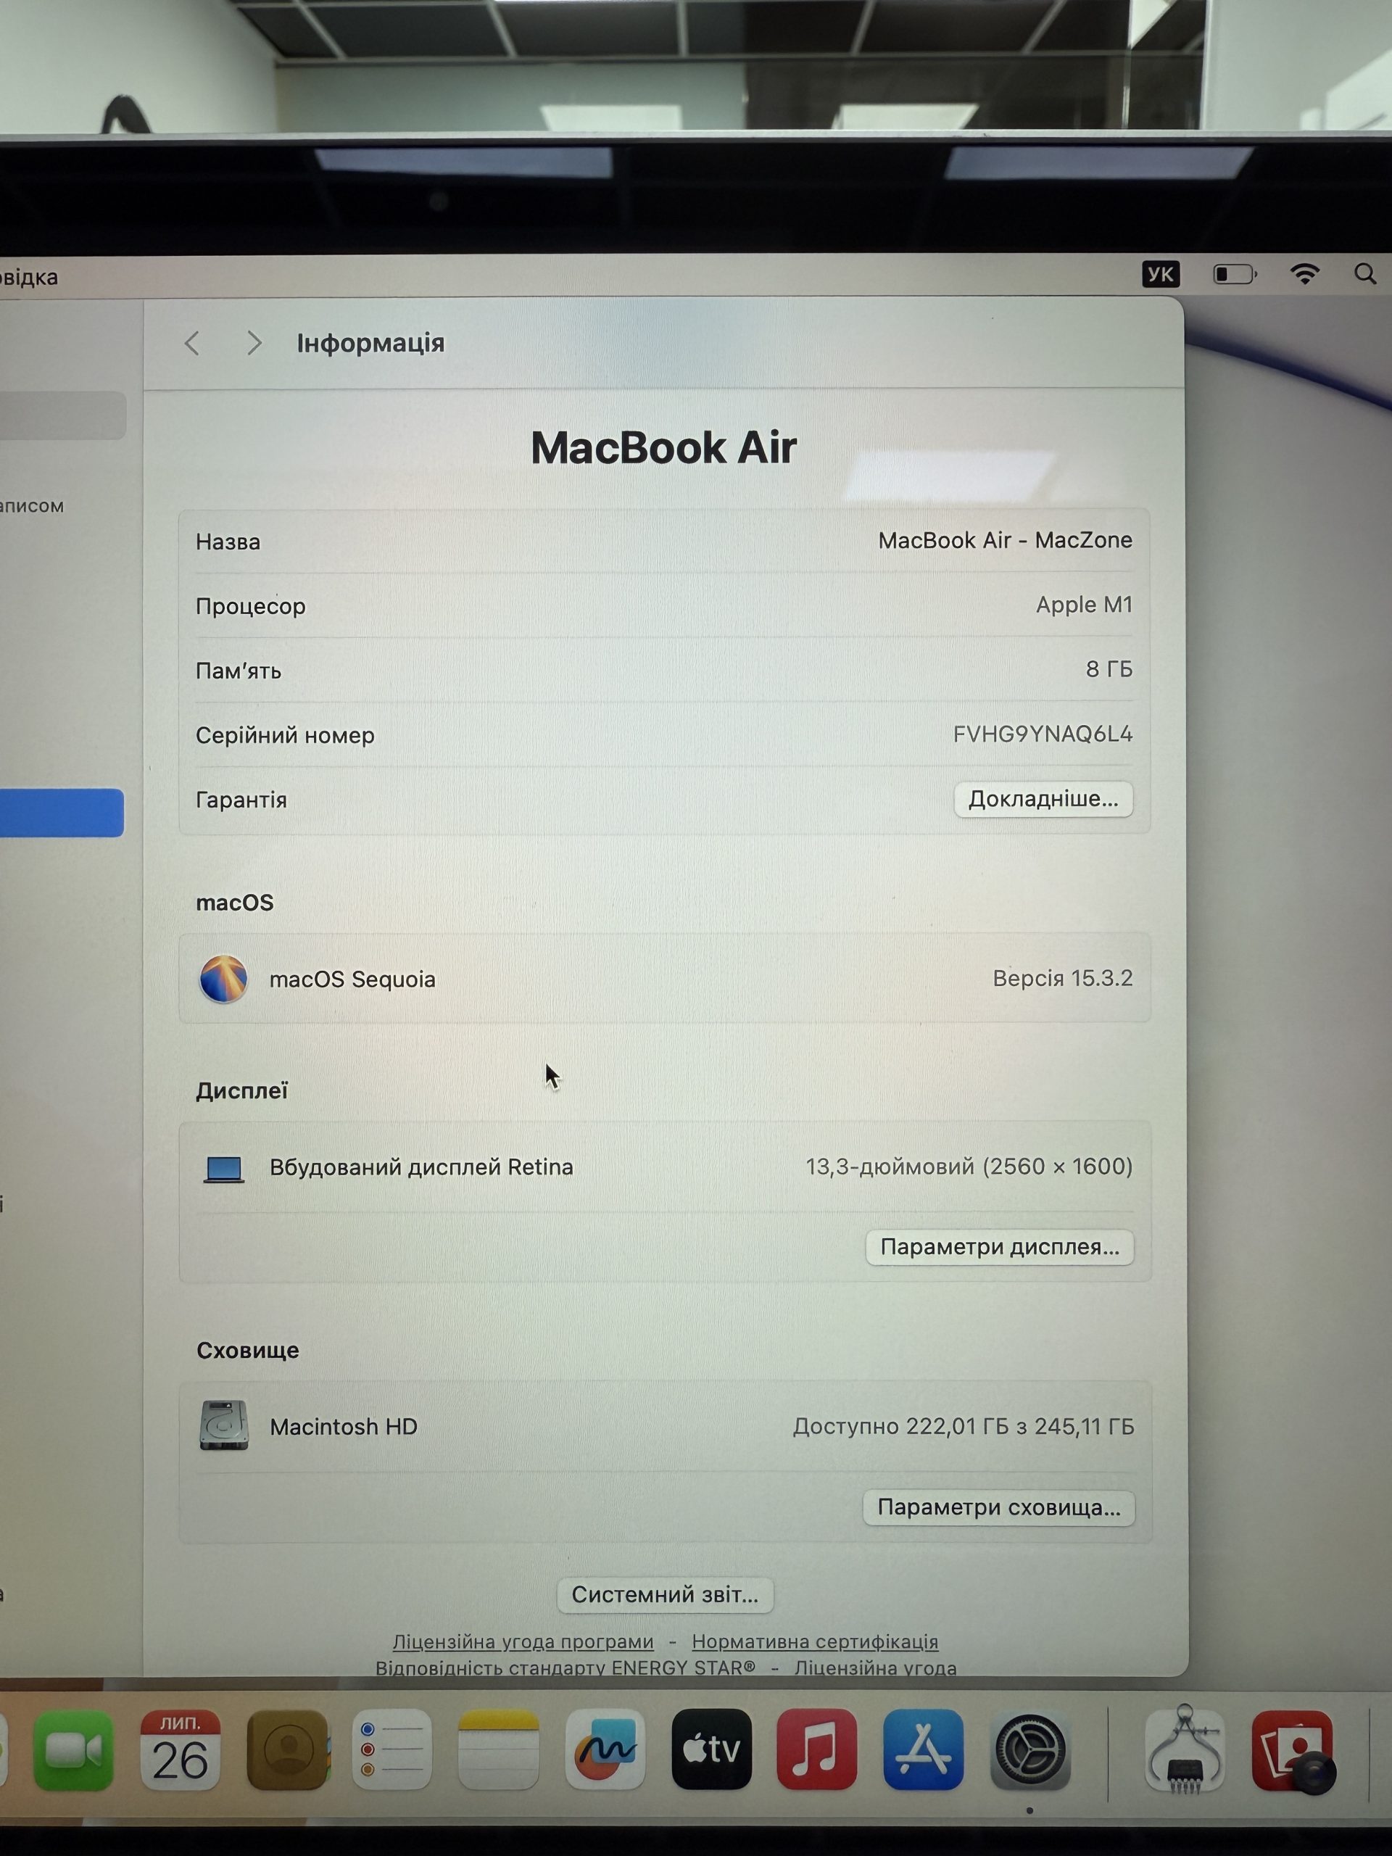Open Notes app in the Dock
Viewport: 1392px width, 1856px height.
[x=498, y=1750]
